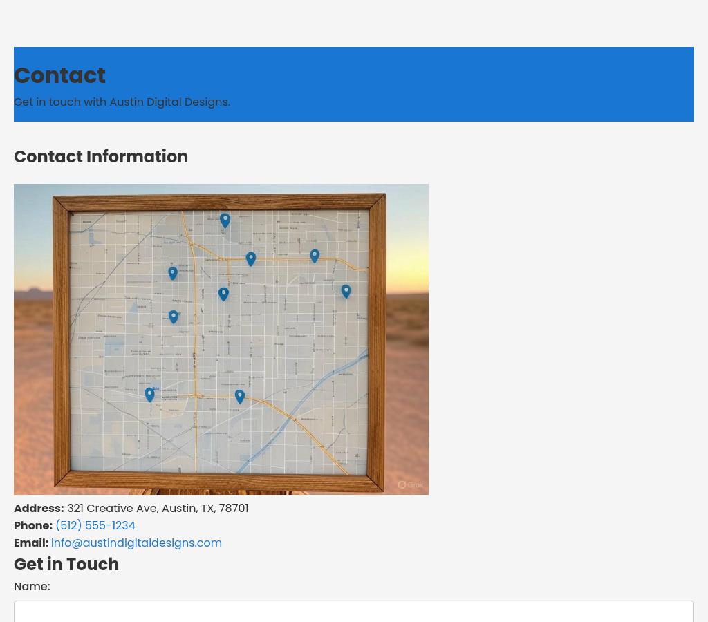This screenshot has height=622, width=708.
Task: Click the 321 Creative Ave address text
Action: coord(158,509)
